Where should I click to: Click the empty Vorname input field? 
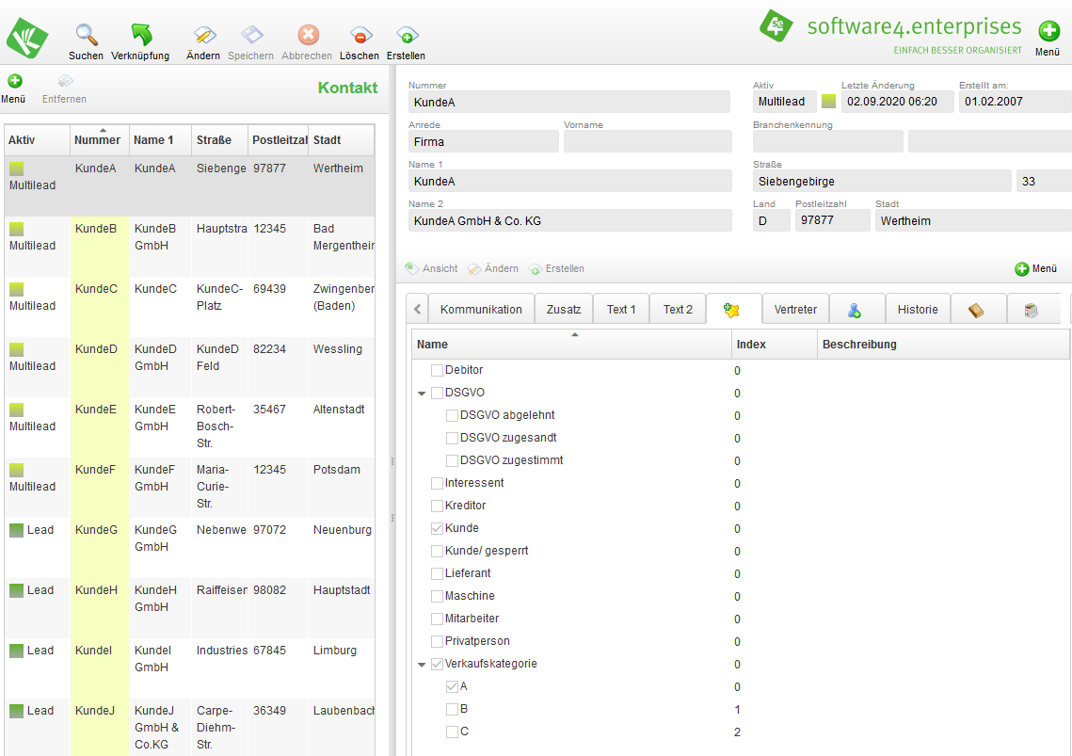coord(648,141)
